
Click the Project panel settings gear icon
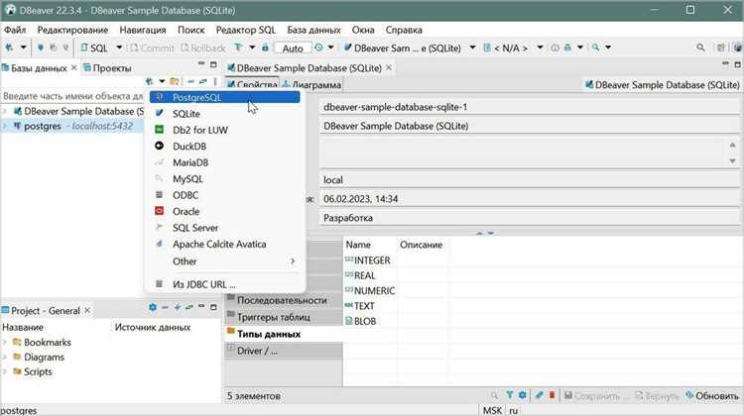[x=153, y=307]
